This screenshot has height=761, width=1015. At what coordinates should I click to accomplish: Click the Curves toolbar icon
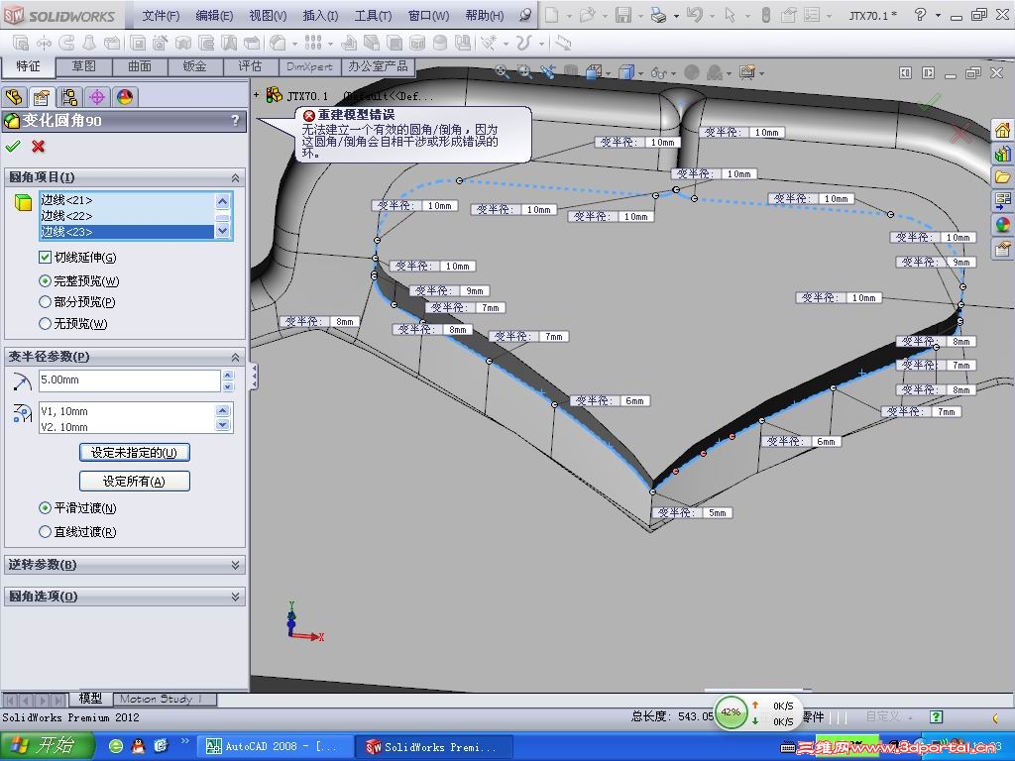(524, 43)
